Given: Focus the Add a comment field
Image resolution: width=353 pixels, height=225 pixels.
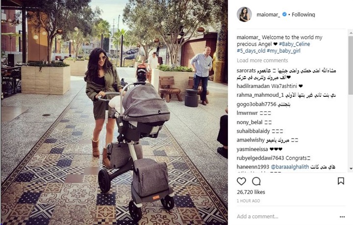Looking at the screenshot, I should 286,217.
